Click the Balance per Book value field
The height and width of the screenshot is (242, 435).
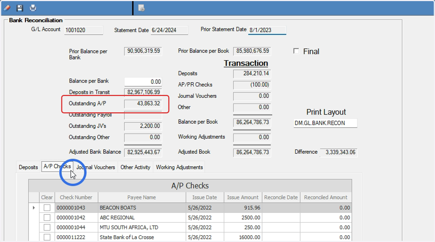click(252, 122)
